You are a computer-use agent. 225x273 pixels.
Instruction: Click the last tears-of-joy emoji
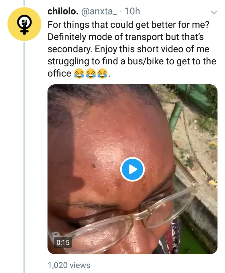tap(102, 74)
